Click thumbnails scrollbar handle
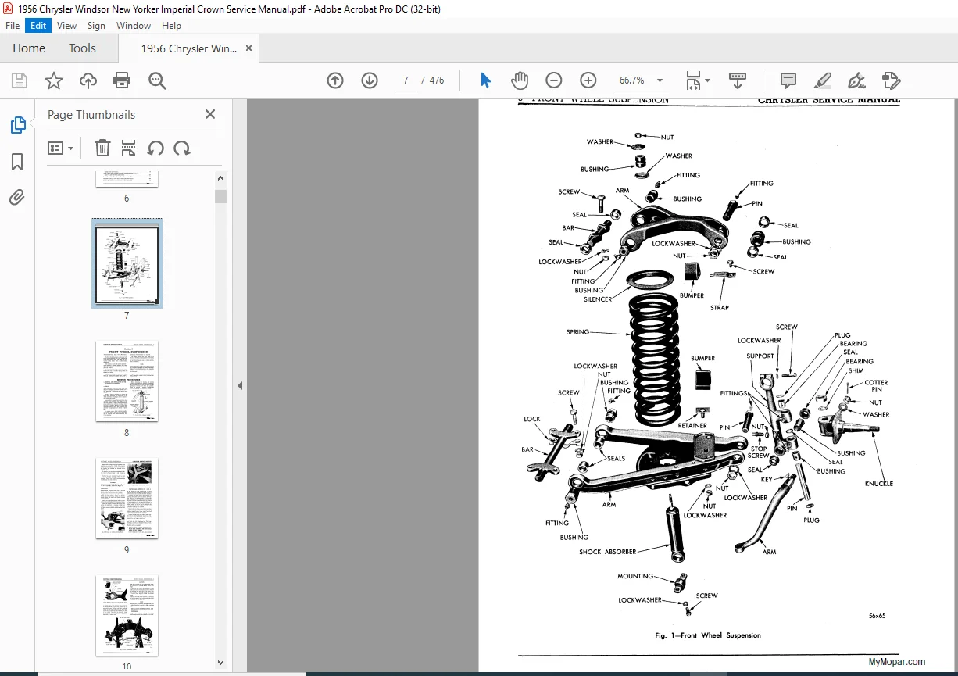The width and height of the screenshot is (958, 676). 220,196
